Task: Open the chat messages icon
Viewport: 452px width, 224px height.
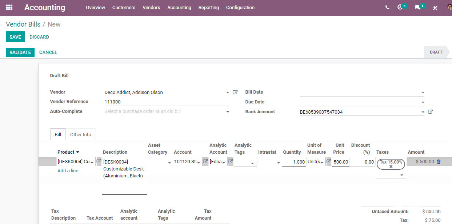Action: pyautogui.click(x=418, y=7)
